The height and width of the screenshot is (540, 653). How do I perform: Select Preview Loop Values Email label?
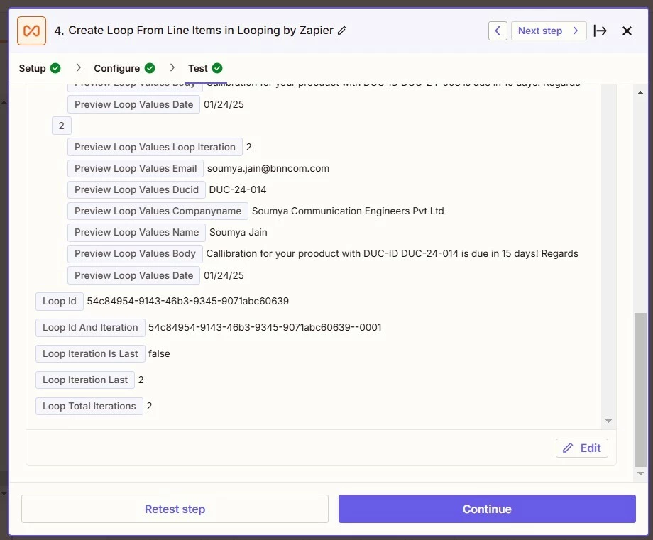coord(136,168)
